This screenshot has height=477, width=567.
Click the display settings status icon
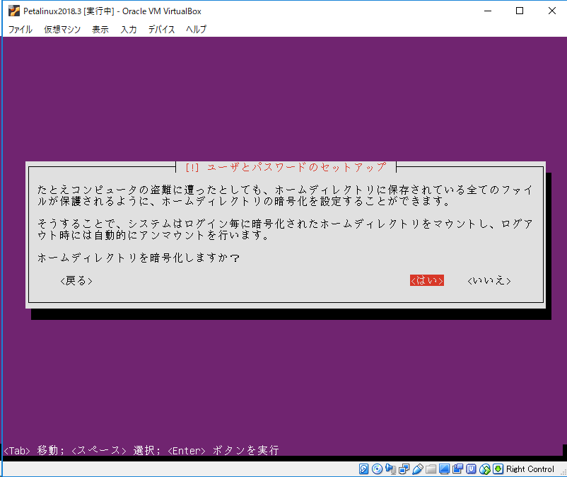[x=444, y=469]
